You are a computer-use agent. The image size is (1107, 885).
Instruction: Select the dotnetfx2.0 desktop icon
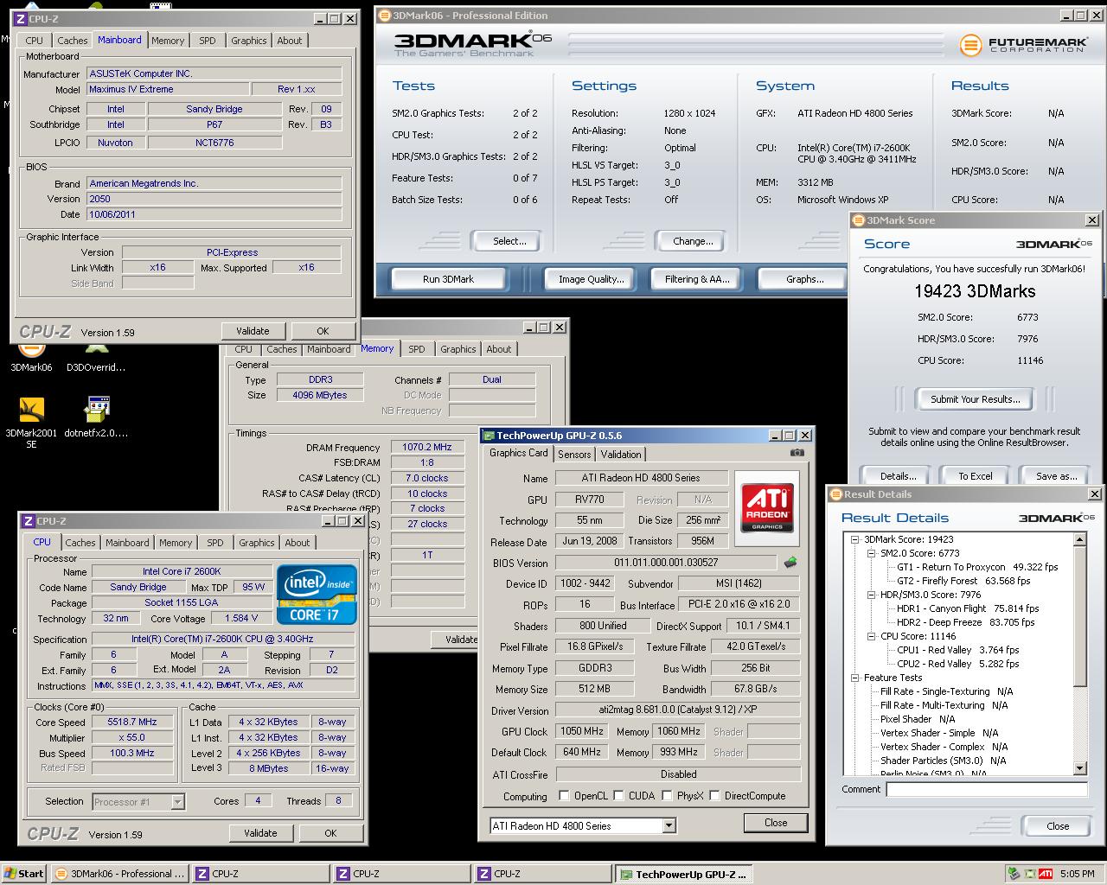tap(96, 411)
